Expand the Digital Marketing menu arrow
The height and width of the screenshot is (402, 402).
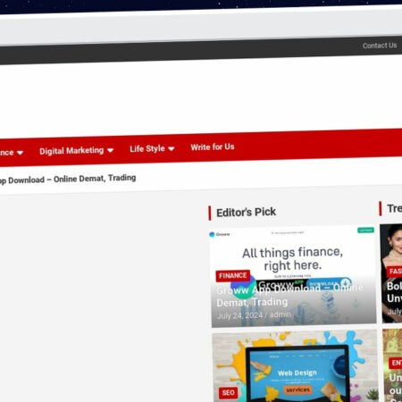[x=110, y=150]
